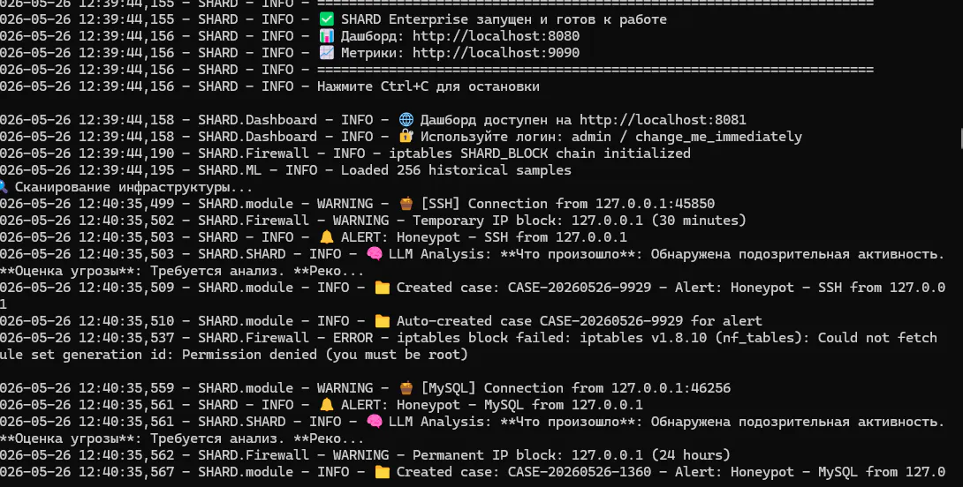Image resolution: width=963 pixels, height=487 pixels.
Task: Click the line chart icon before Метрики
Action: click(326, 53)
